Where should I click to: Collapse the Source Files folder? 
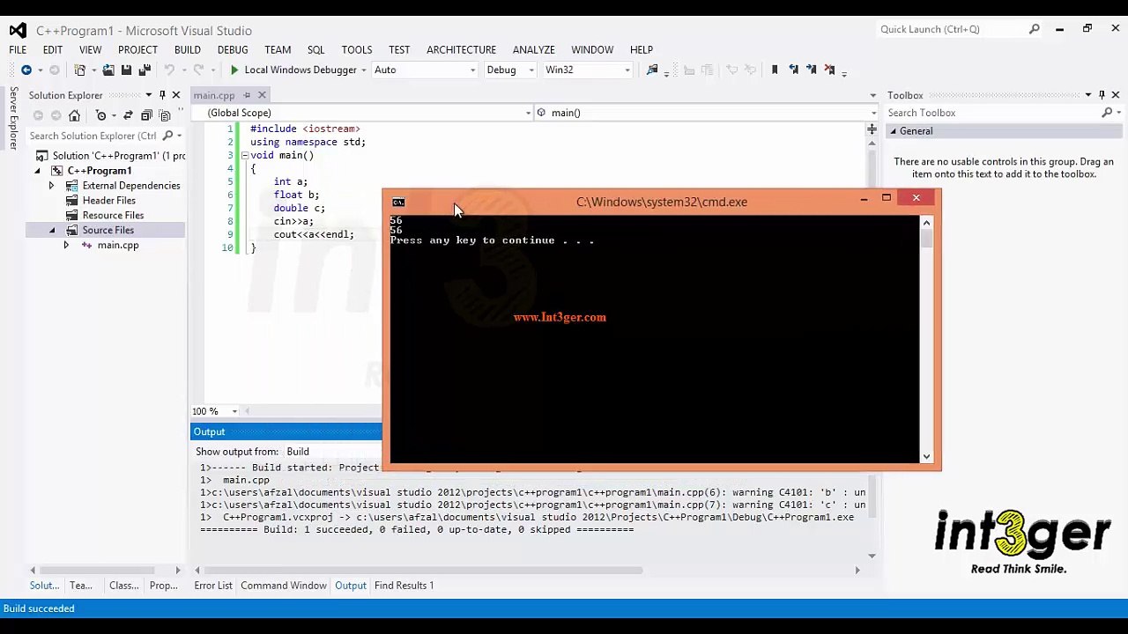pyautogui.click(x=51, y=231)
